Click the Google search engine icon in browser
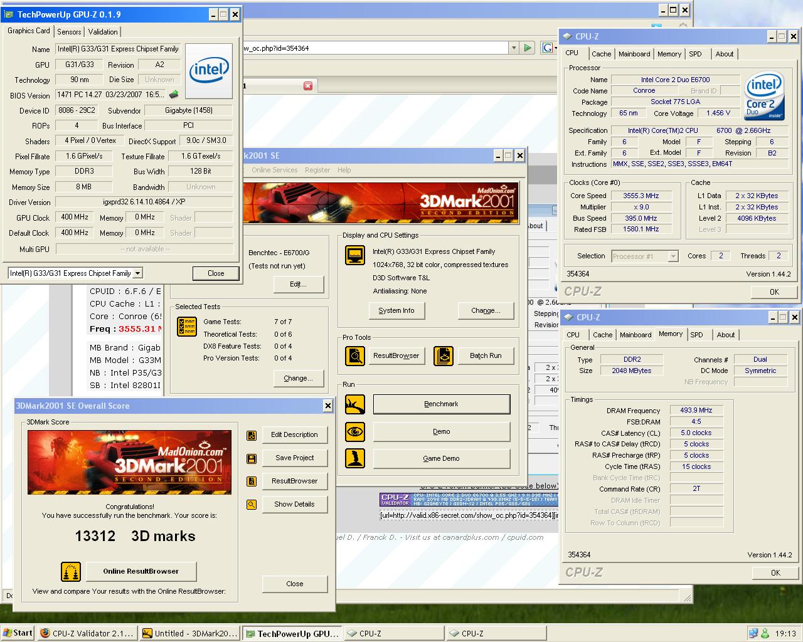803x642 pixels. (x=547, y=48)
